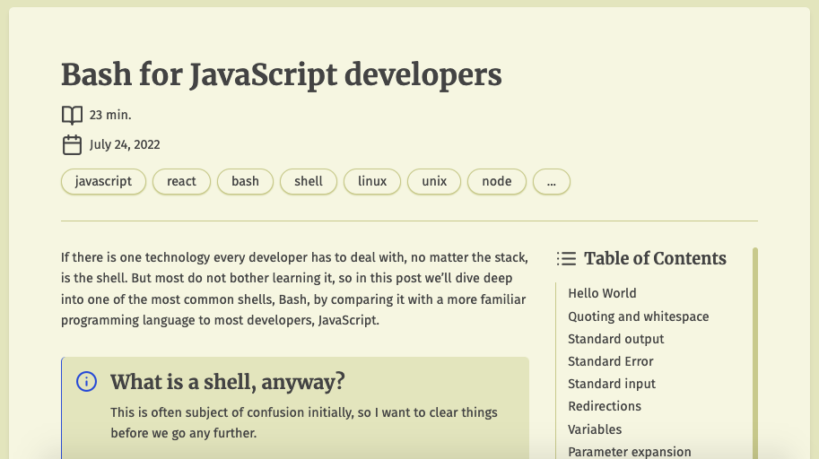Click the Table of Contents heading
The height and width of the screenshot is (459, 819).
point(655,258)
